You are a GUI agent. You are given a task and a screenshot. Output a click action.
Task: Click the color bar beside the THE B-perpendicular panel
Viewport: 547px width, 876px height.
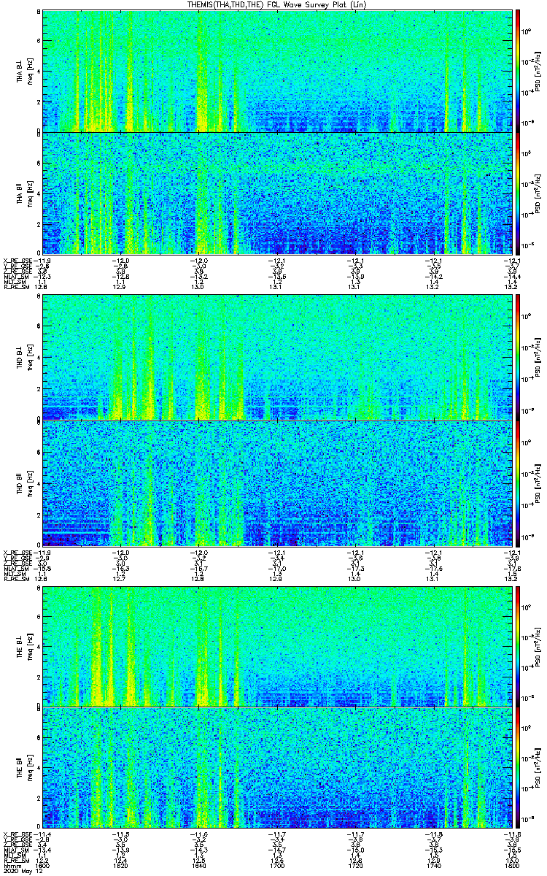517,645
